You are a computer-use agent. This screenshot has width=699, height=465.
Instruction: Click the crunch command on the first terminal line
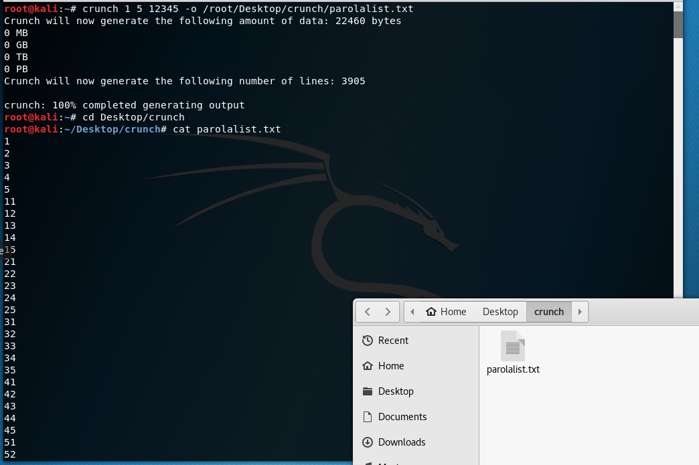[x=248, y=9]
